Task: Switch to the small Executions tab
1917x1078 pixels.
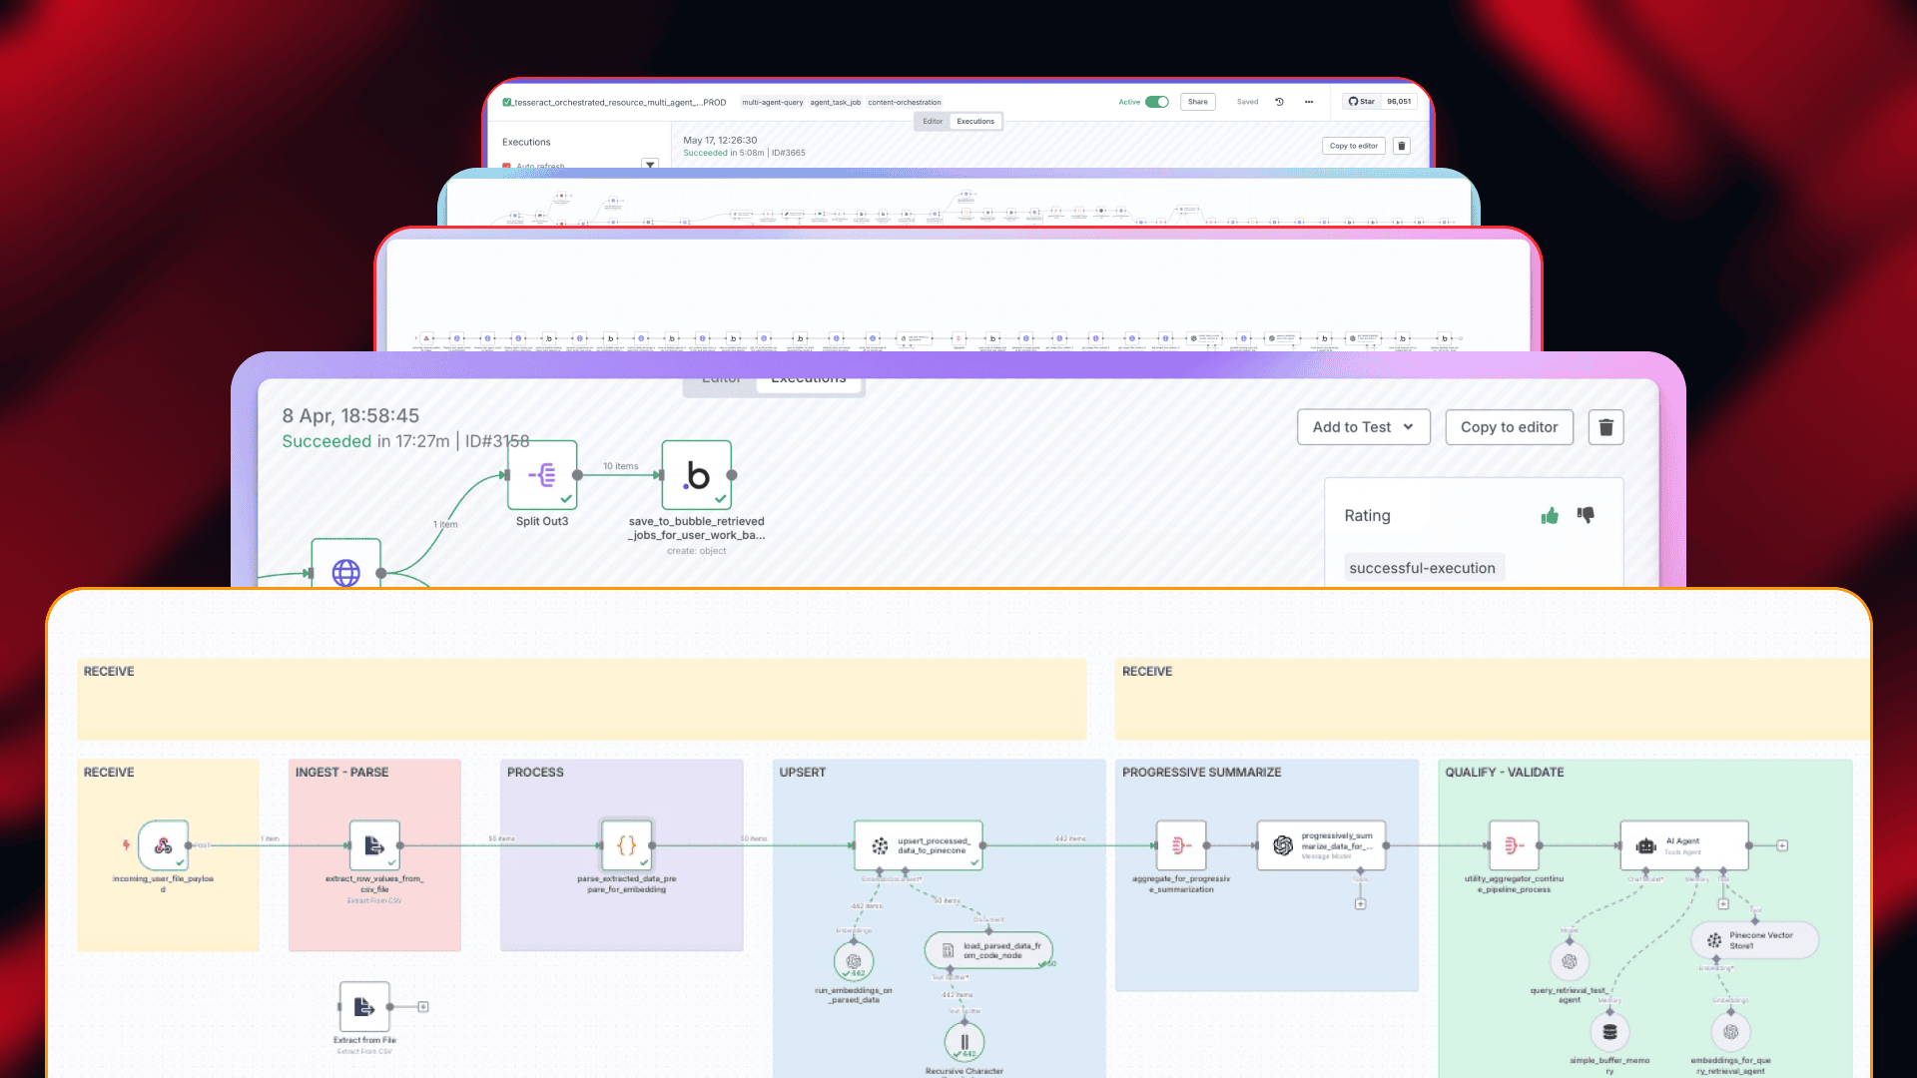Action: coord(975,122)
